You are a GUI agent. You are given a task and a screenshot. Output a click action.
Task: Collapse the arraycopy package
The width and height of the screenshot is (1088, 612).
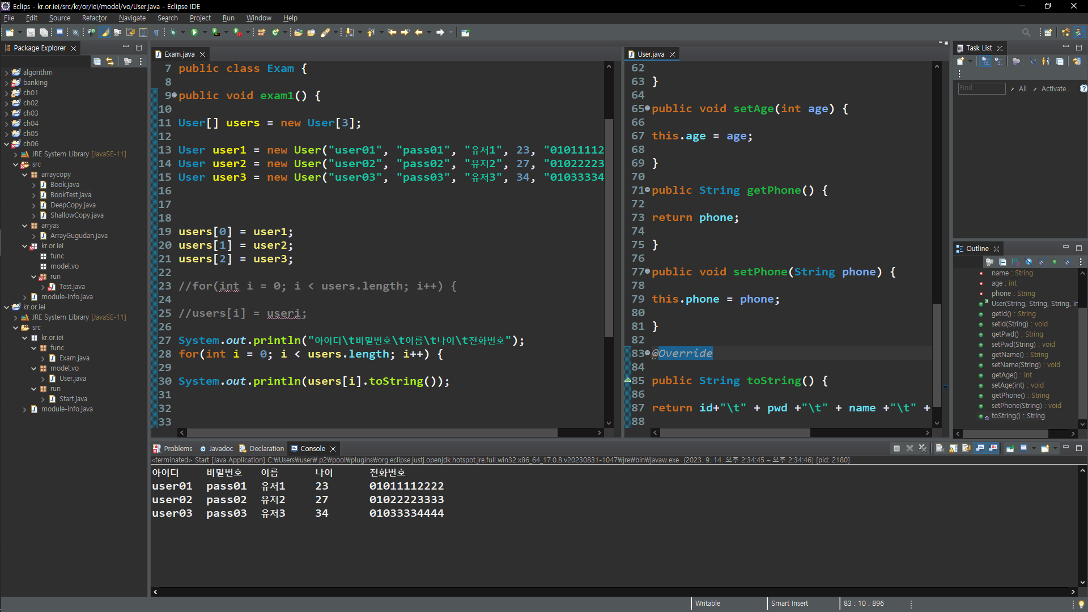tap(24, 175)
